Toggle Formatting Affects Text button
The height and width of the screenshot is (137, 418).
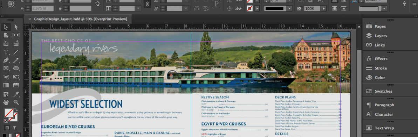pos(15,128)
